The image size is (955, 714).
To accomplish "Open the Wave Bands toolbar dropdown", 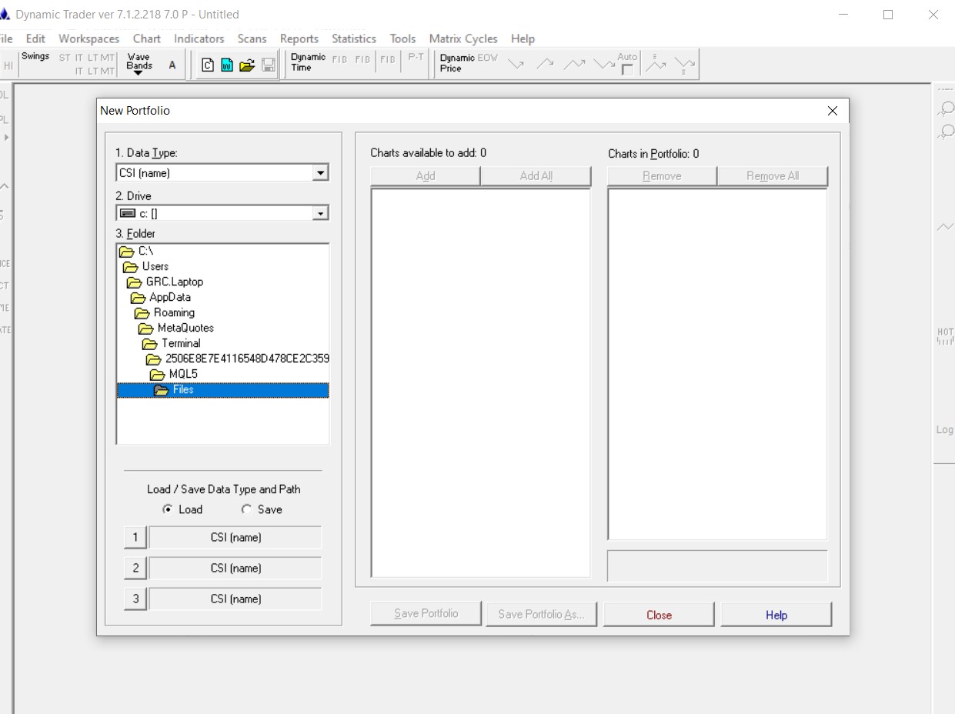I will pos(139,65).
